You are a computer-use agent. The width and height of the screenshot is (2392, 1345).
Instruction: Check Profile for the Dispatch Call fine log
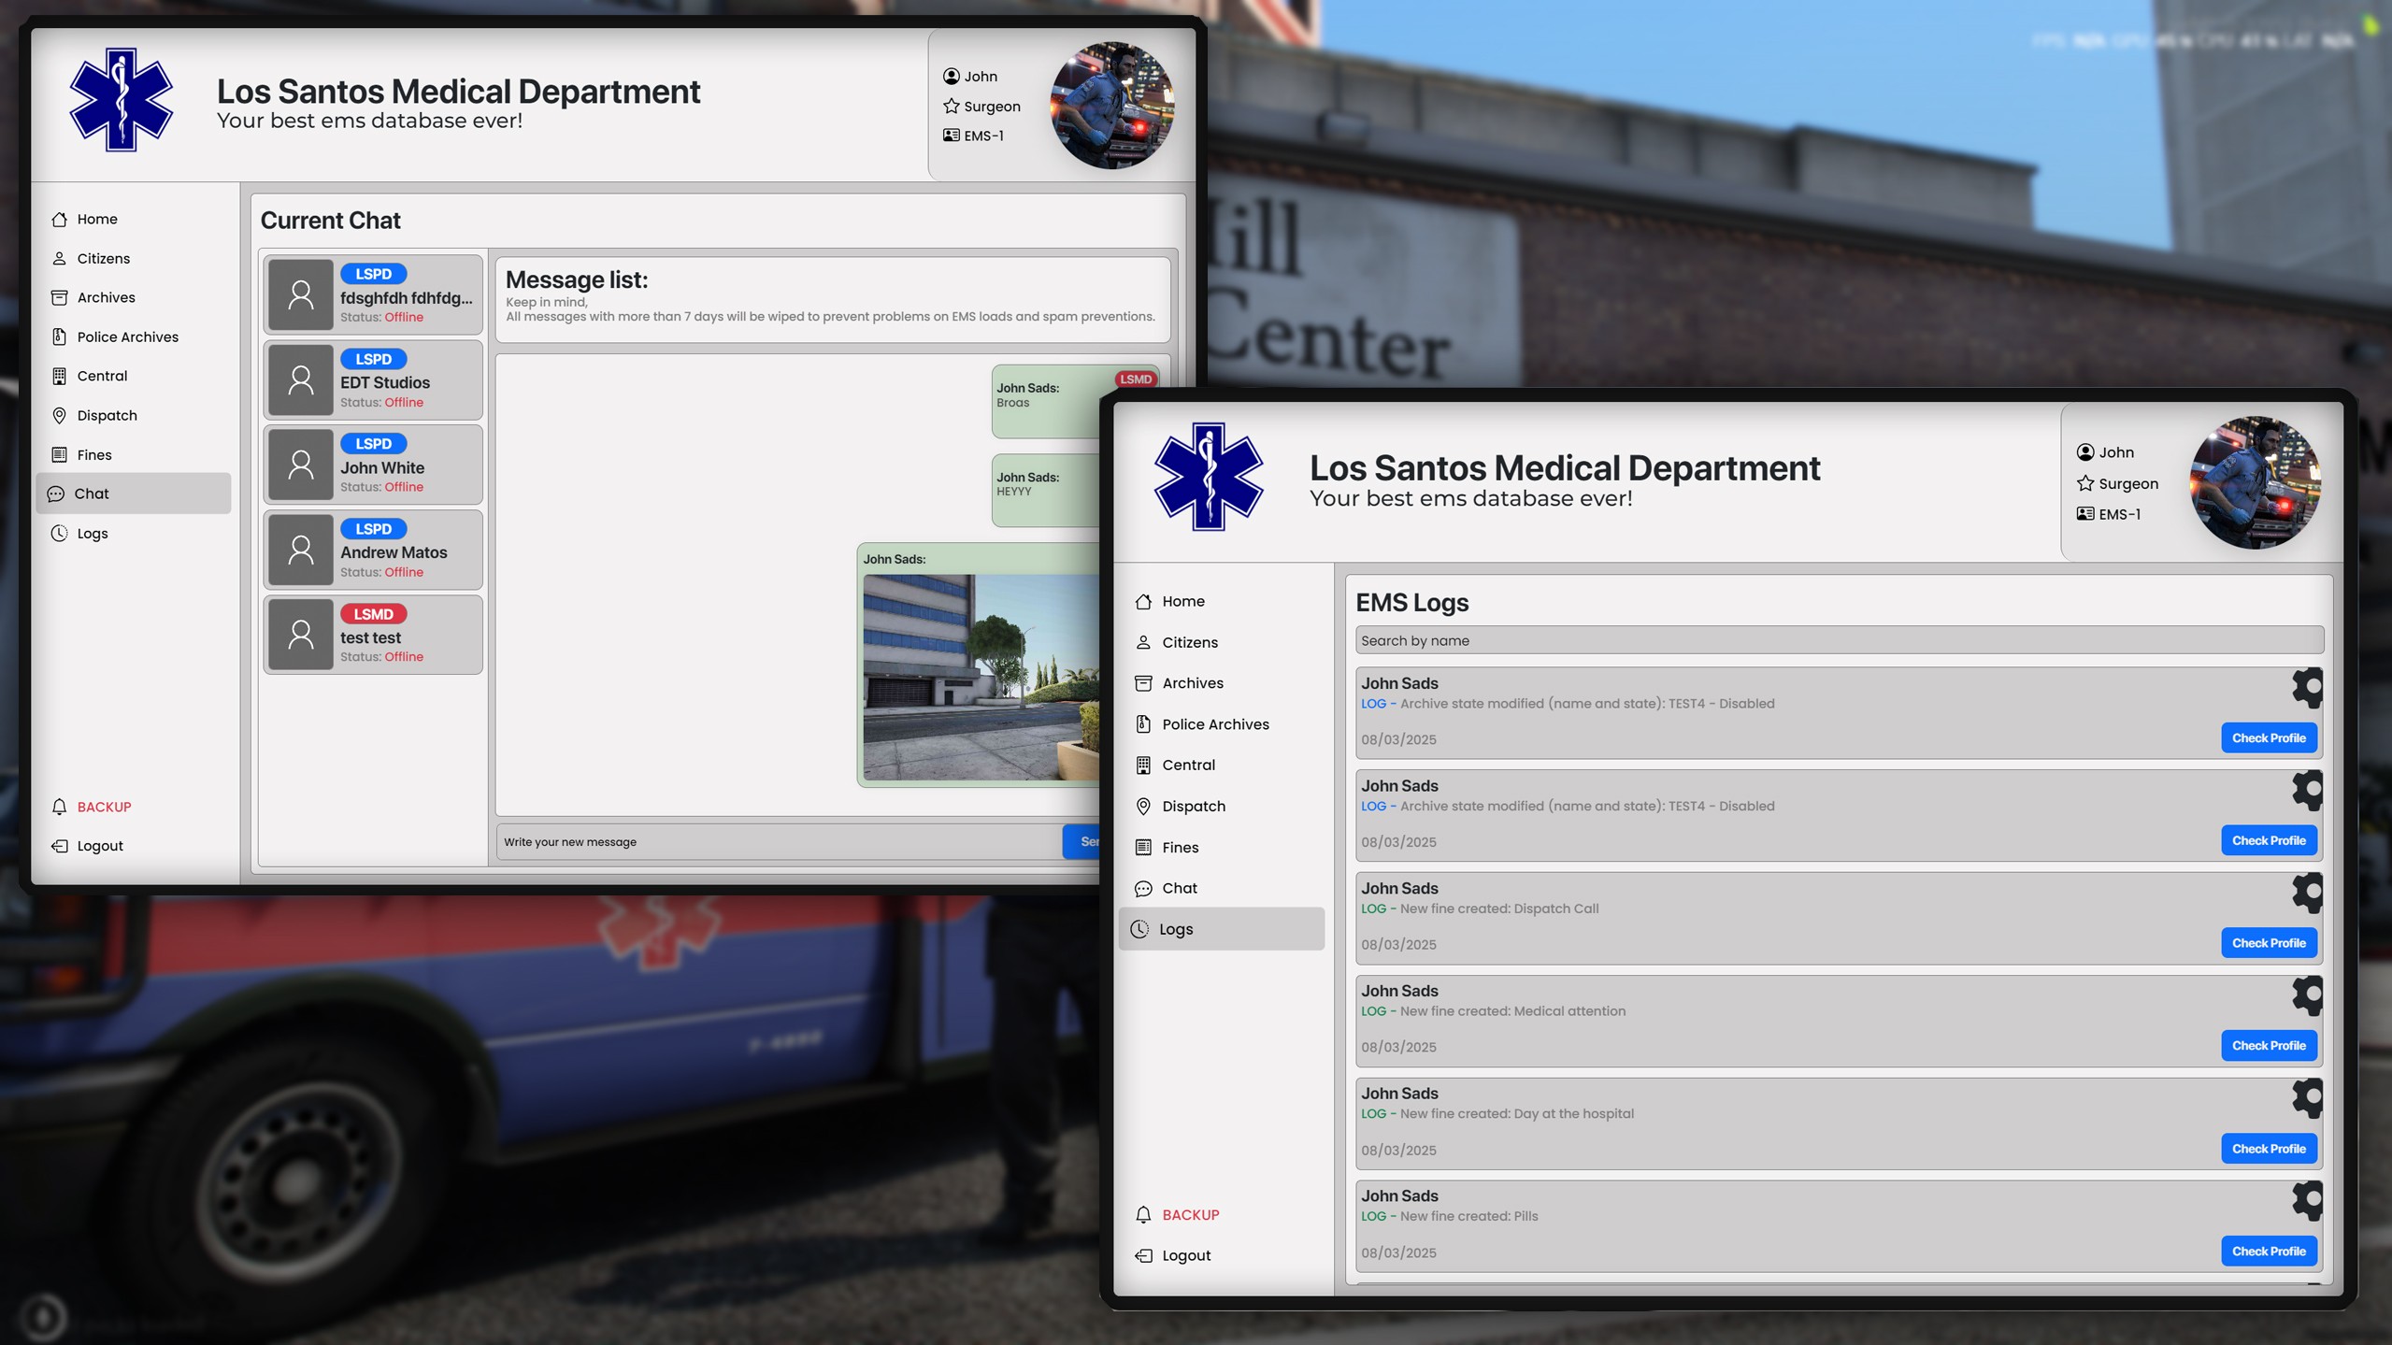(x=2269, y=943)
